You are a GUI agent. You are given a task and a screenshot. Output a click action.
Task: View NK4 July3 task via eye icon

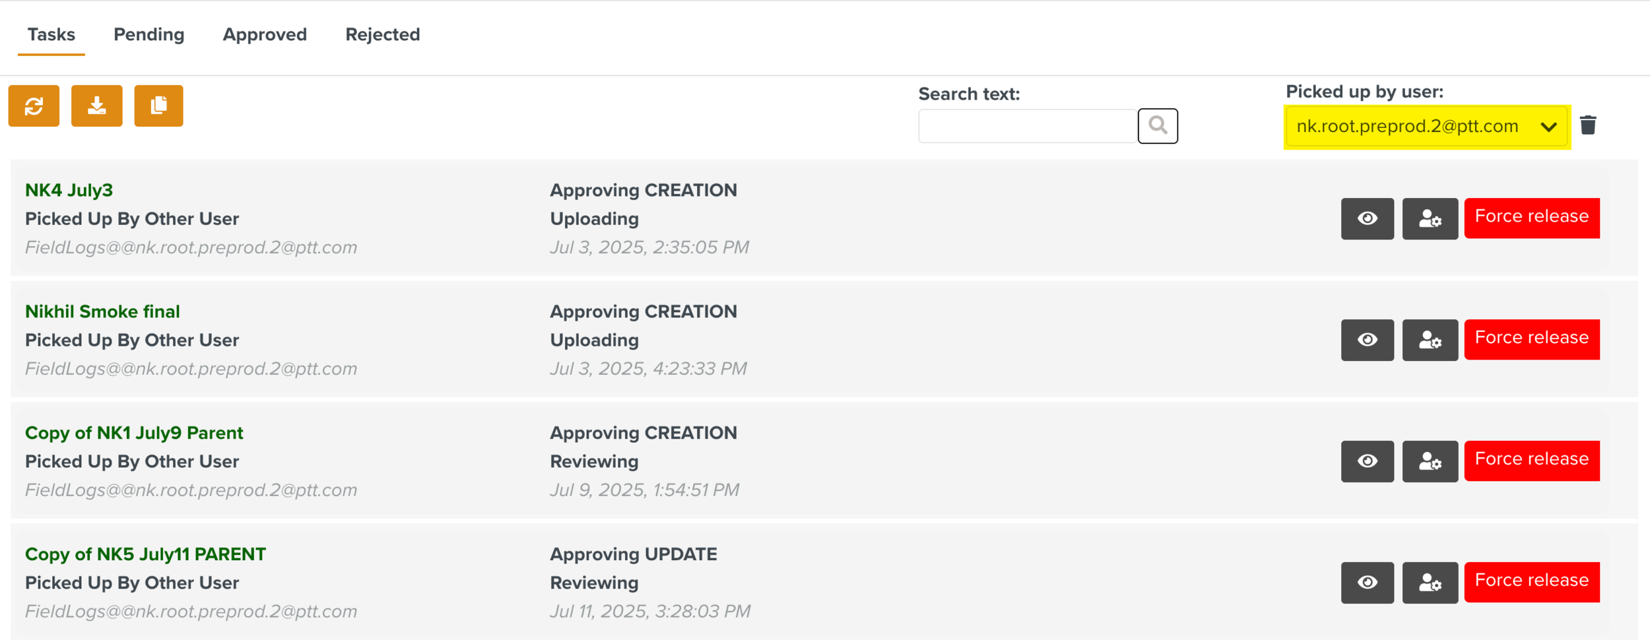(x=1367, y=218)
